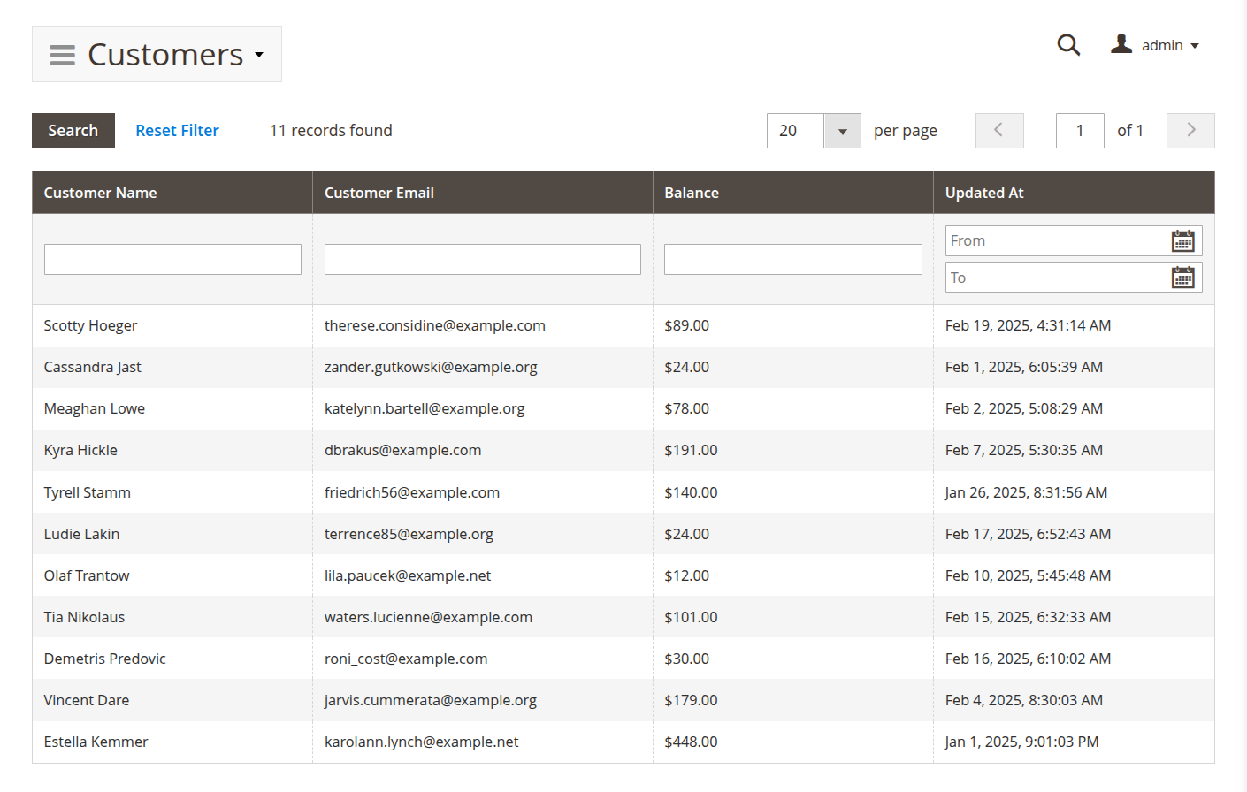Expand the per page dropdown arrow
Viewport: 1247px width, 792px height.
842,131
